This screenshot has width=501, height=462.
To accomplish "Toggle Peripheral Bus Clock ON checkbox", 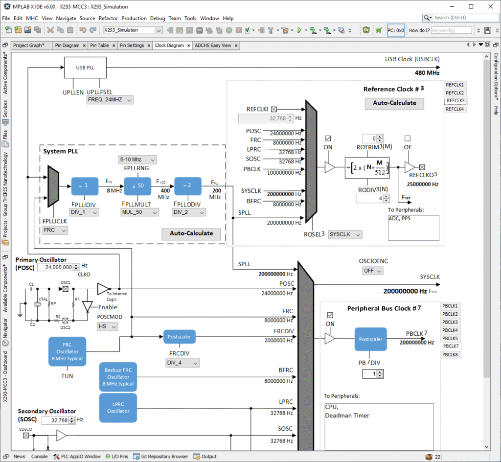I will [x=330, y=315].
